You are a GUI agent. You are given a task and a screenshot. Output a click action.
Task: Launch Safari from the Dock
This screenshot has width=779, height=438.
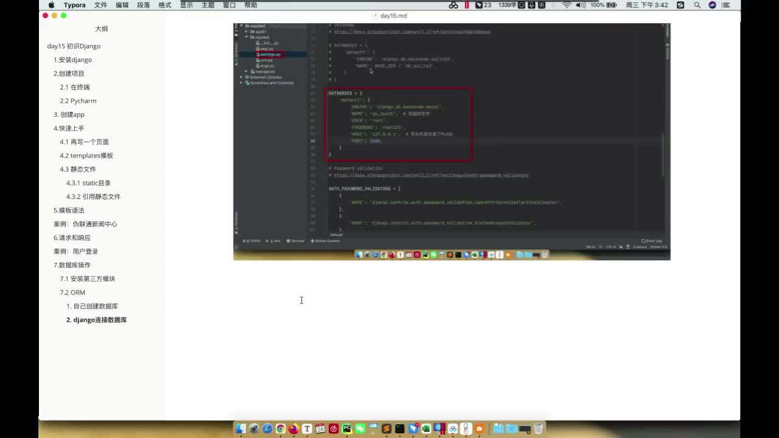point(267,429)
